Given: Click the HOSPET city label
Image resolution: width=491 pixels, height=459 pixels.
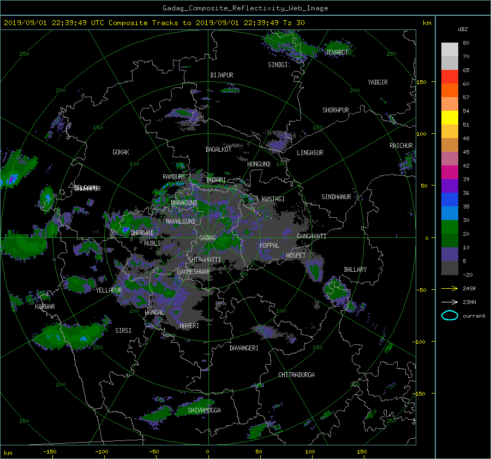Looking at the screenshot, I should click(x=296, y=255).
